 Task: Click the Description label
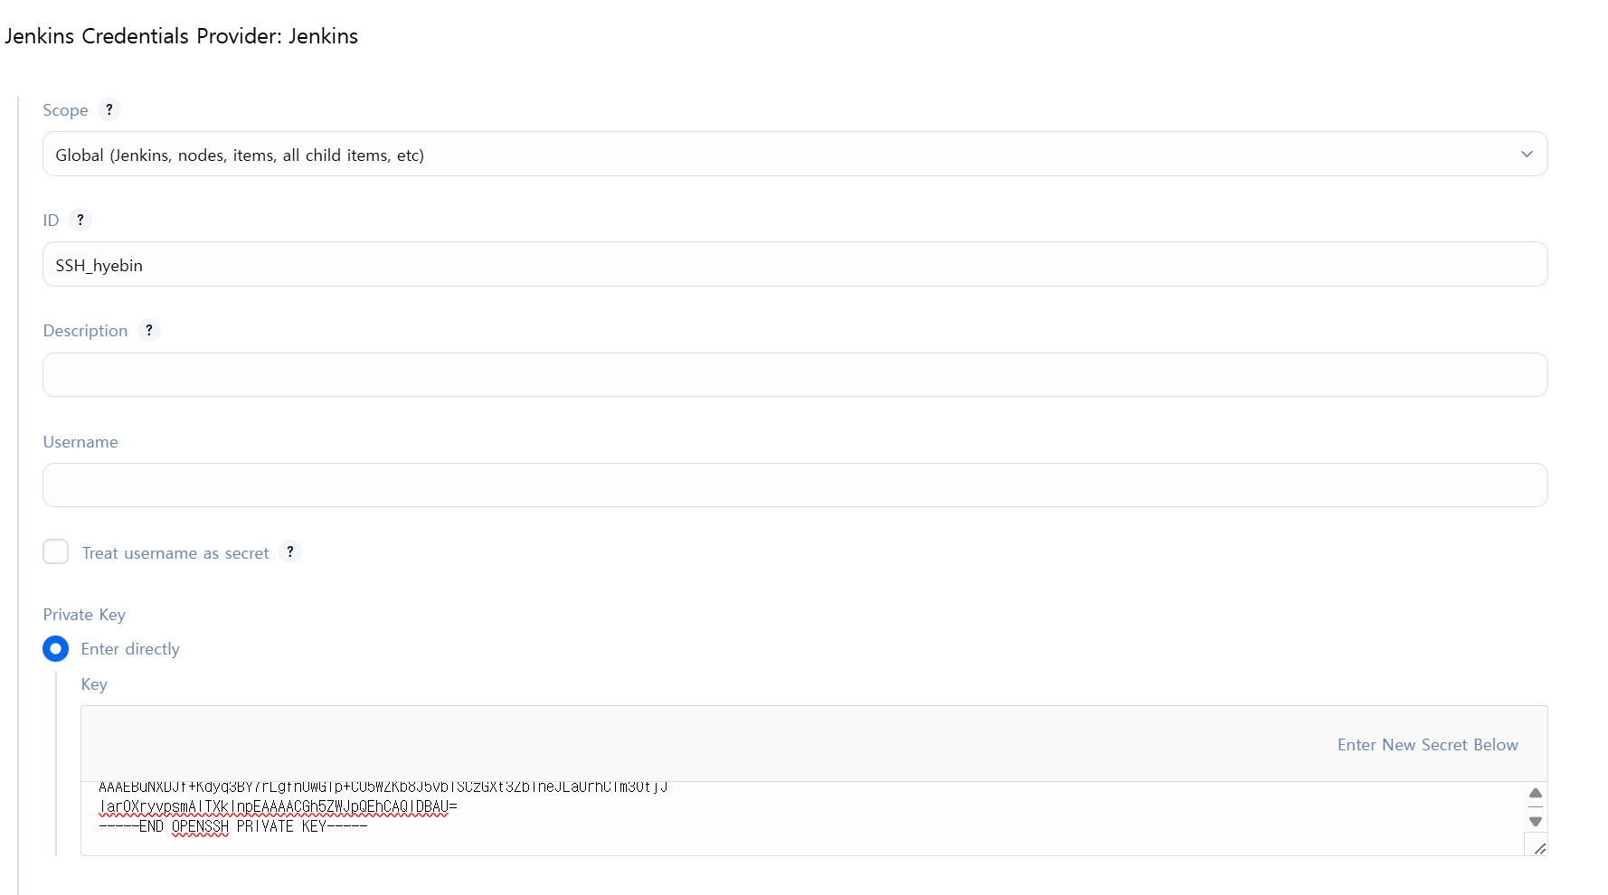click(85, 331)
